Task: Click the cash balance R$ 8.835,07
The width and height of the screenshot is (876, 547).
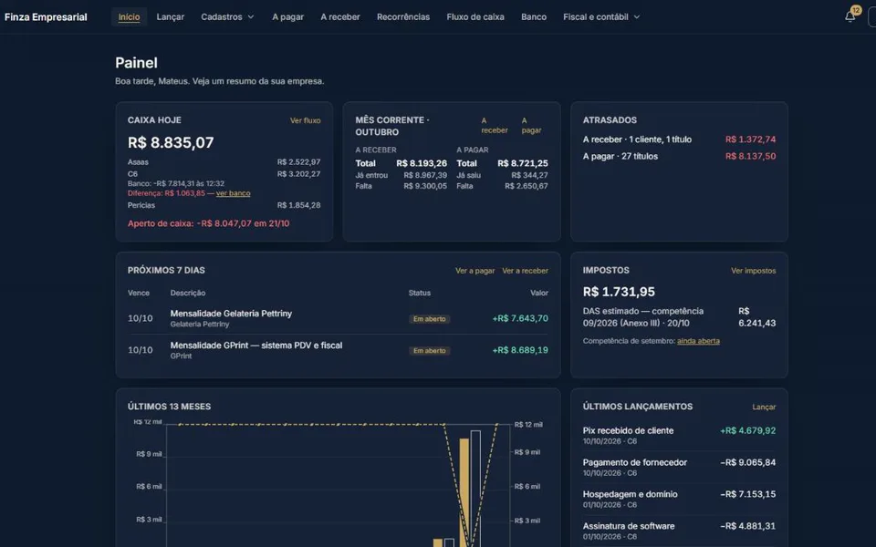Action: pos(171,142)
